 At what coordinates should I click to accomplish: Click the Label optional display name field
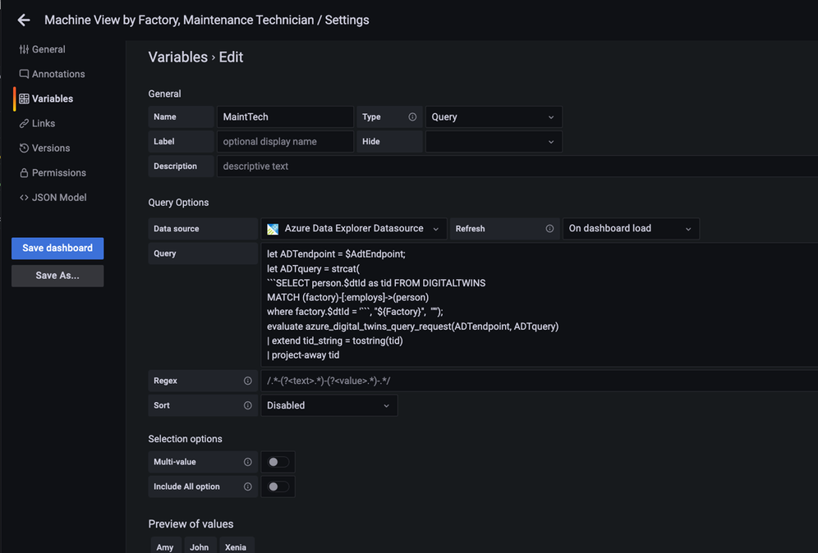click(x=285, y=142)
